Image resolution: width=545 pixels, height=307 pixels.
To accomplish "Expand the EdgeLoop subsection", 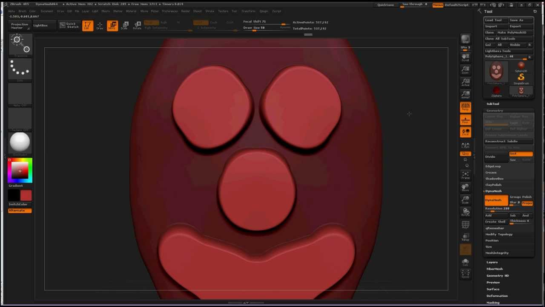I will [x=493, y=166].
